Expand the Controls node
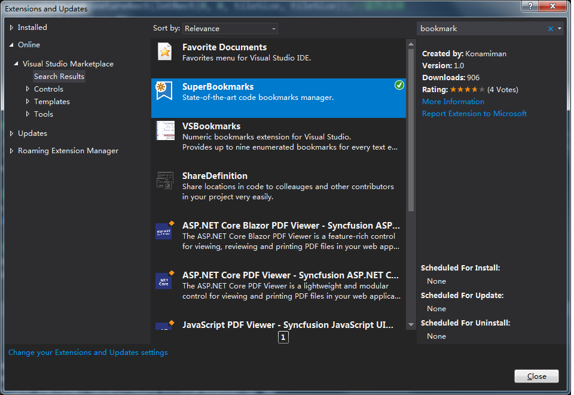The image size is (574, 395). (x=28, y=89)
